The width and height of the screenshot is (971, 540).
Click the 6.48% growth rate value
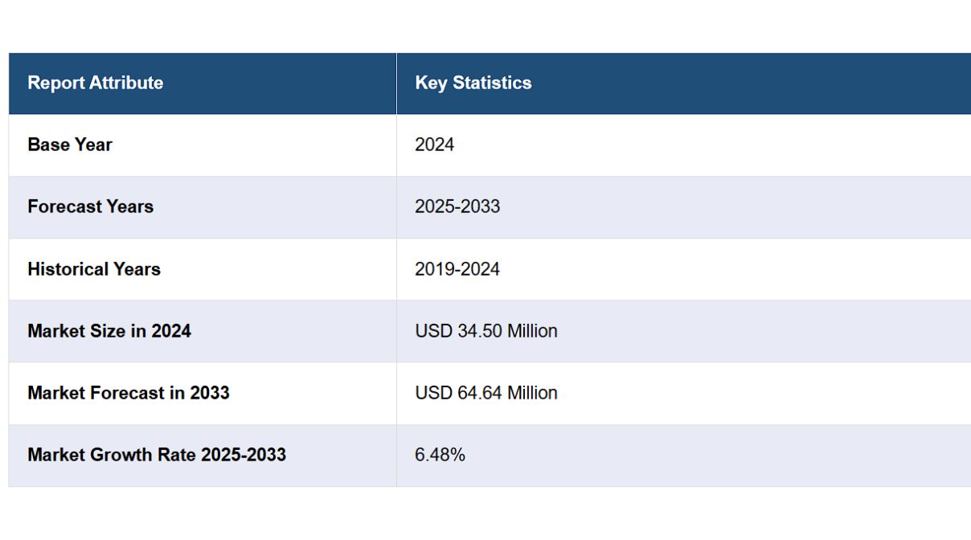pyautogui.click(x=440, y=455)
